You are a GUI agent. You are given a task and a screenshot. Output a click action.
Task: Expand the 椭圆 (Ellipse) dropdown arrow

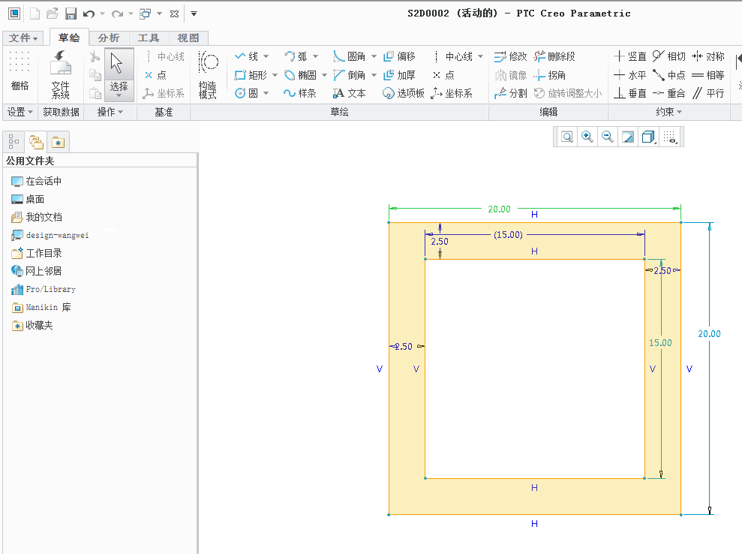[x=325, y=75]
